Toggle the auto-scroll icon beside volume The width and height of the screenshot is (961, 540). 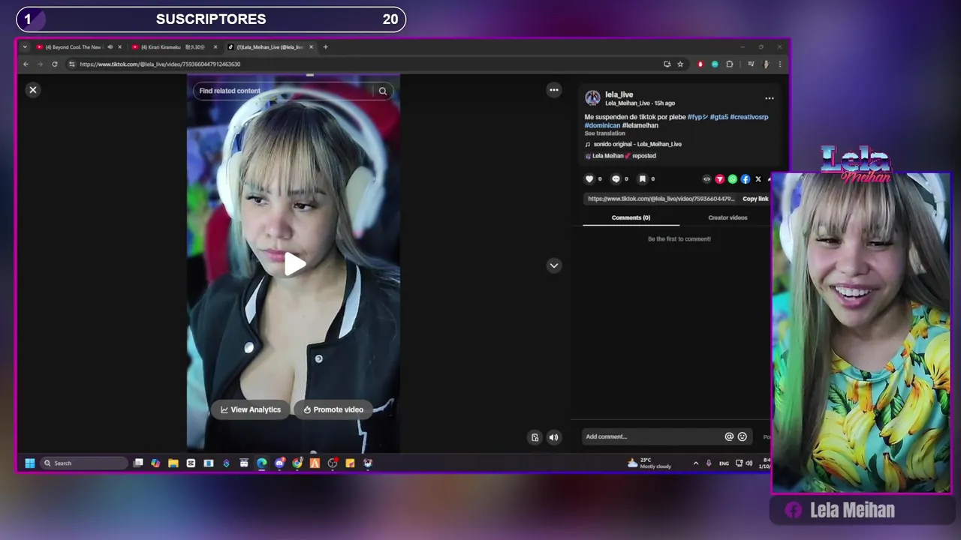[x=535, y=437]
